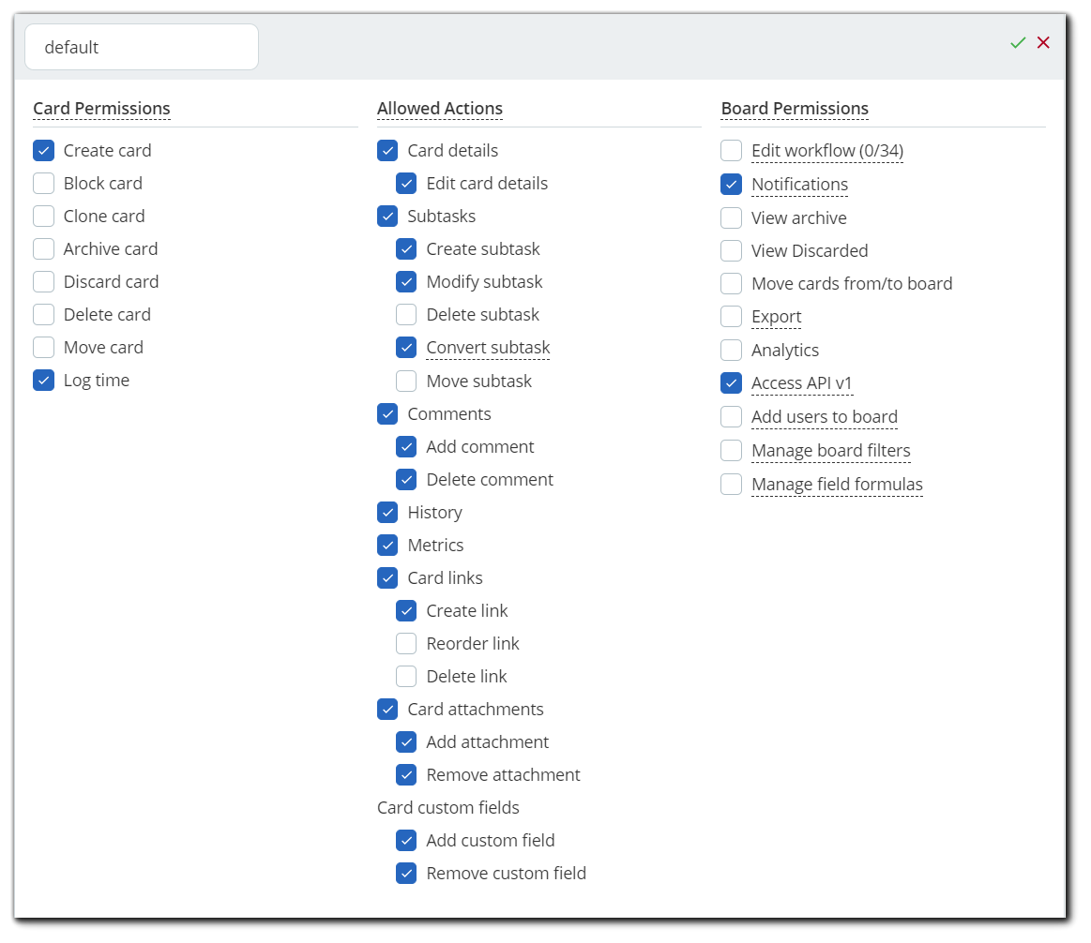This screenshot has height=943, width=1091.
Task: Check the Delete card option
Action: (44, 315)
